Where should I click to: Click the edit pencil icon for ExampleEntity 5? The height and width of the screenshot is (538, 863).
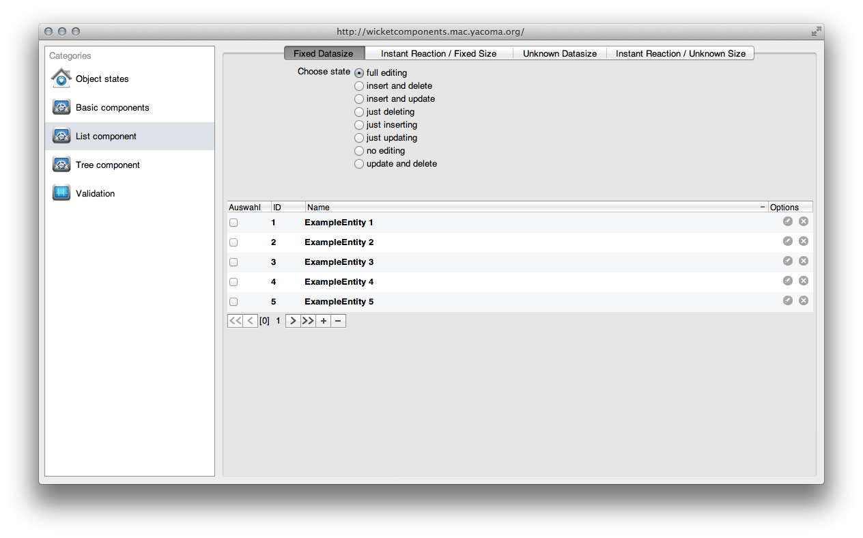[x=788, y=300]
